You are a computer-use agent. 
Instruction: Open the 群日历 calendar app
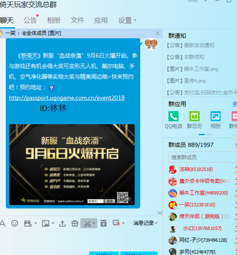[x=195, y=116]
